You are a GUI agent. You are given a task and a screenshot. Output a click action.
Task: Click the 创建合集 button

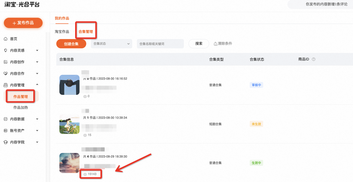71,44
